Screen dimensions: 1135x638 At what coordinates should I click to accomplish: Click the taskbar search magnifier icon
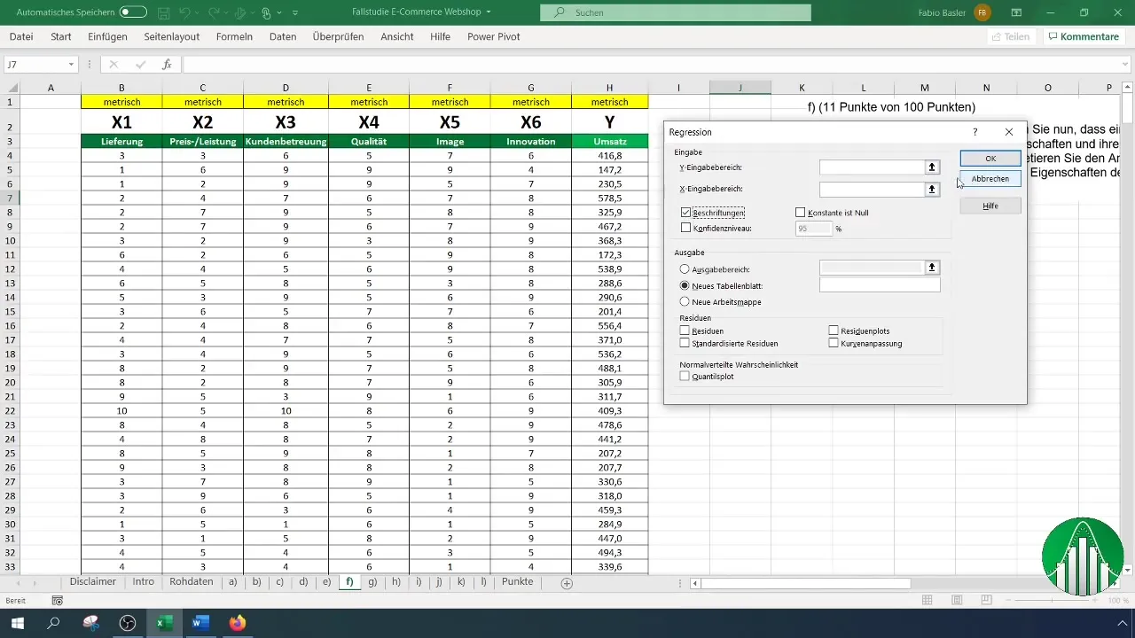(53, 623)
